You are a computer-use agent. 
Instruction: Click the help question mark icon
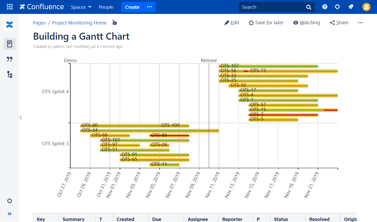(x=325, y=7)
